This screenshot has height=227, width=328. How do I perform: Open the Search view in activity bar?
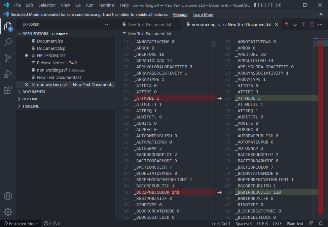point(8,42)
